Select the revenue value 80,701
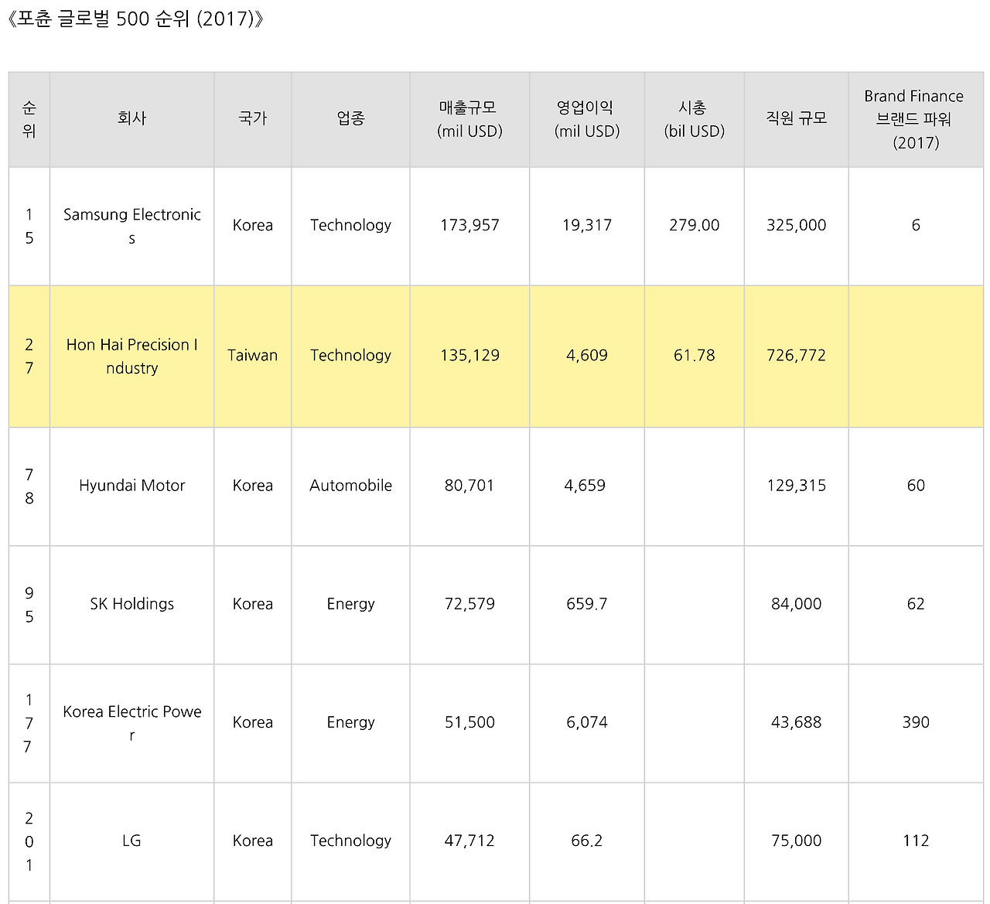The width and height of the screenshot is (990, 904). (x=469, y=486)
